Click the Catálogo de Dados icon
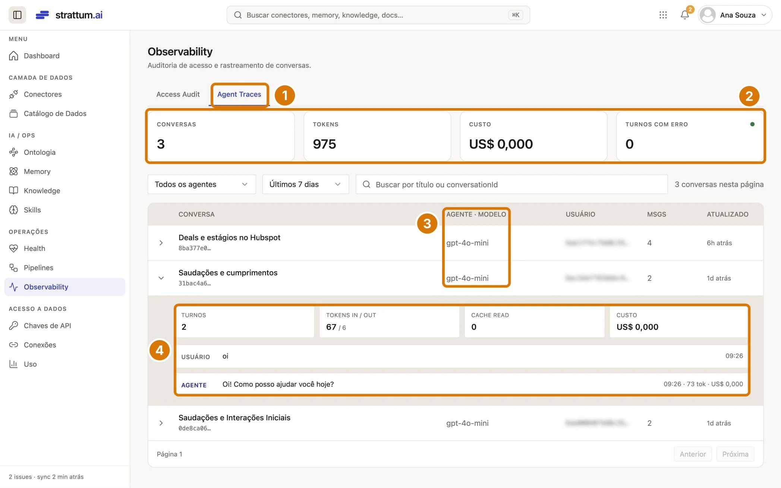The image size is (781, 488). [13, 114]
